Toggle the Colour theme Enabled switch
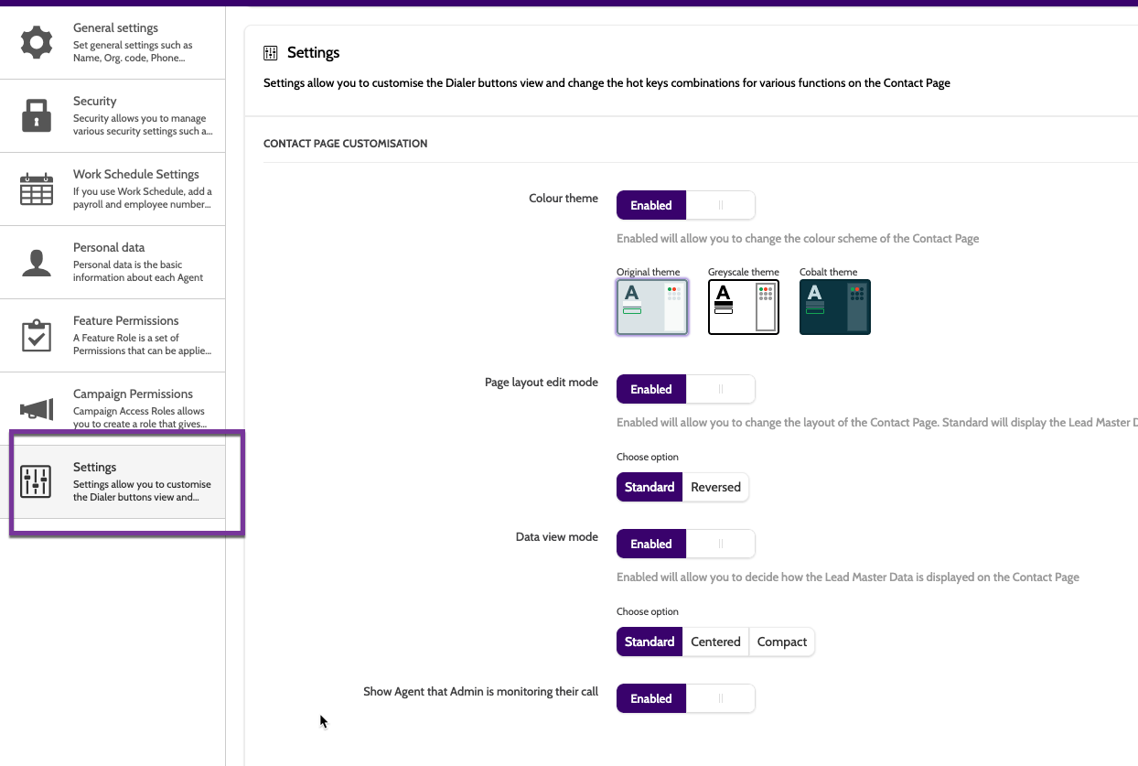The height and width of the screenshot is (766, 1138). (x=685, y=205)
